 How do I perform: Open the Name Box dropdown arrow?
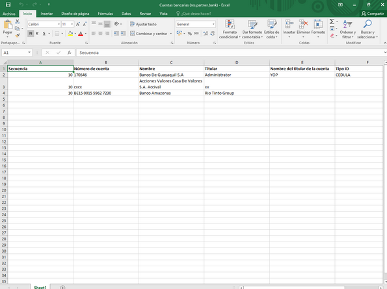tap(29, 53)
